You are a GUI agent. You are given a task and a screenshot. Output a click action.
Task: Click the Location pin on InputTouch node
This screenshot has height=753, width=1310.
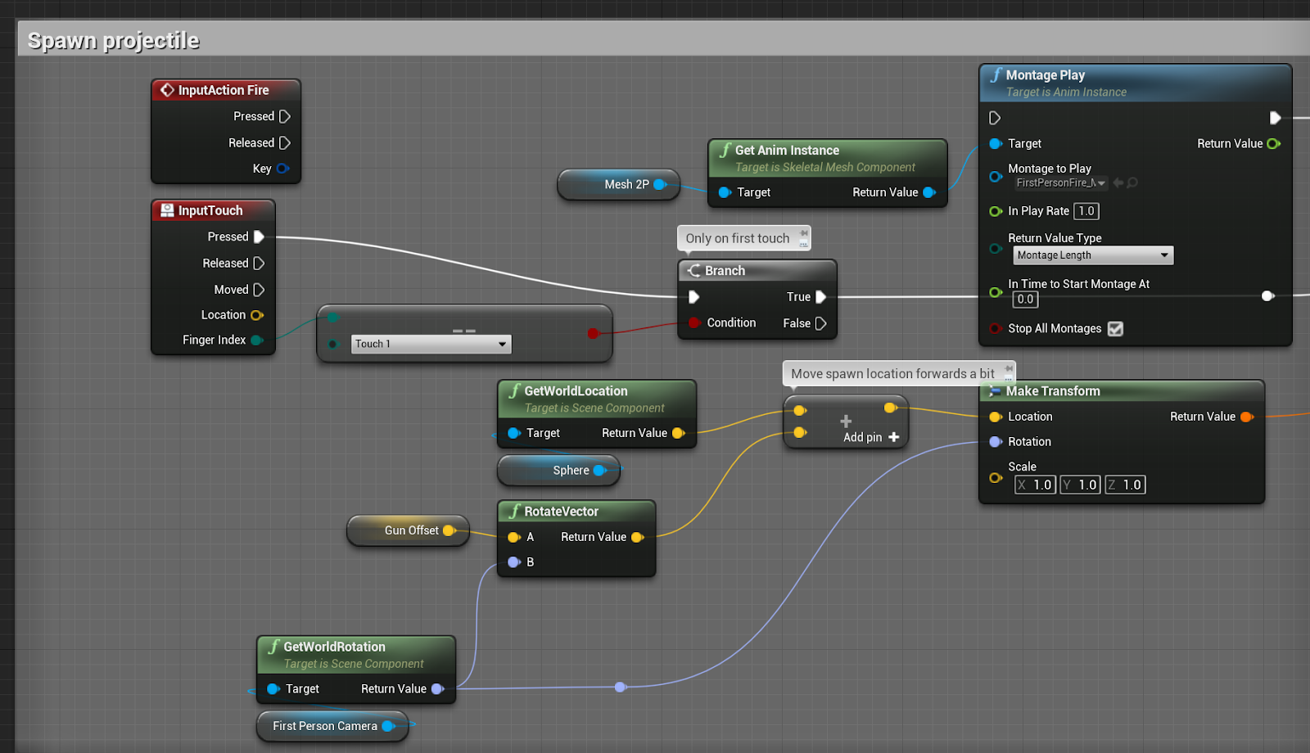point(256,315)
